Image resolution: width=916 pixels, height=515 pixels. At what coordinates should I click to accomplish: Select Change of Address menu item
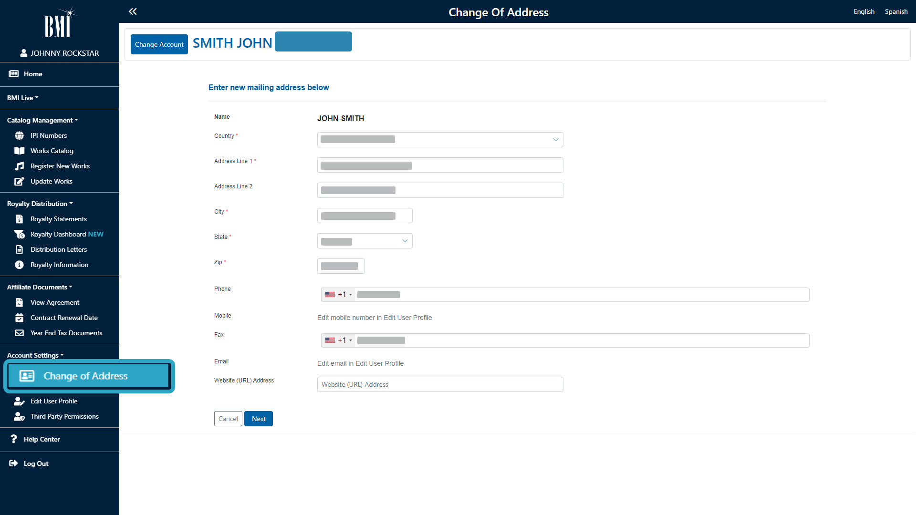point(85,376)
